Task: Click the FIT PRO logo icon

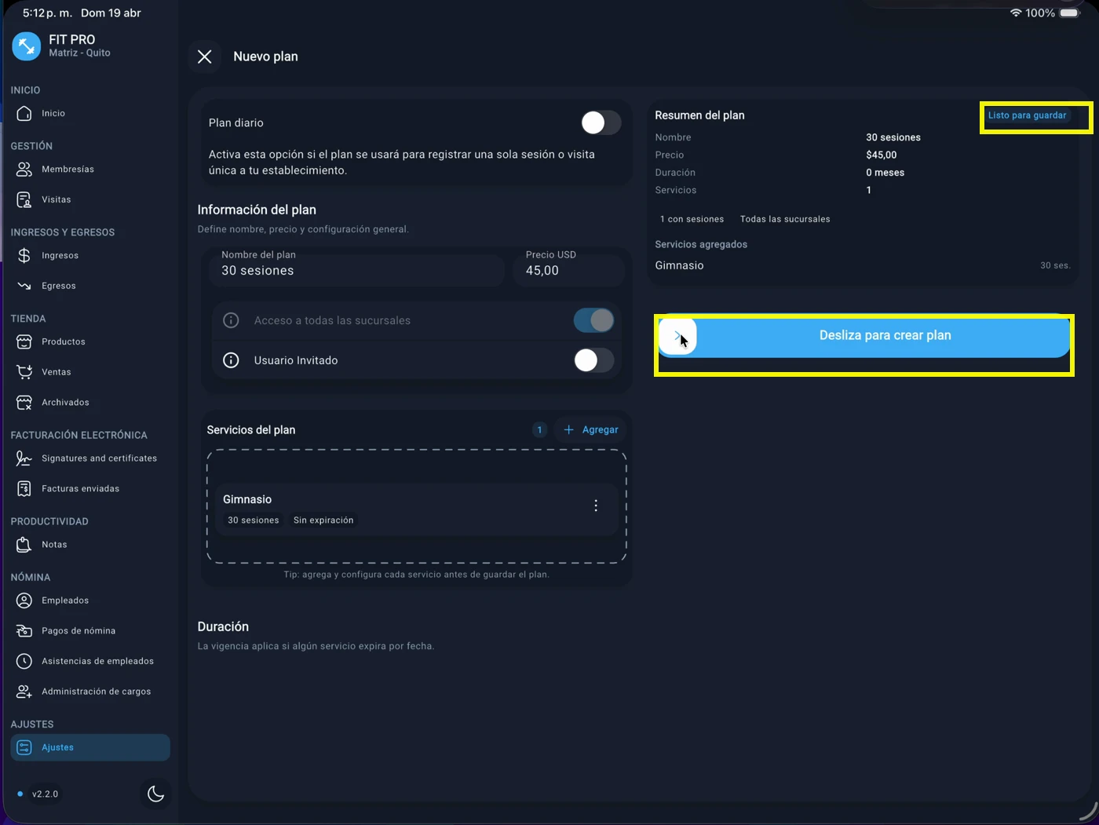Action: coord(26,46)
